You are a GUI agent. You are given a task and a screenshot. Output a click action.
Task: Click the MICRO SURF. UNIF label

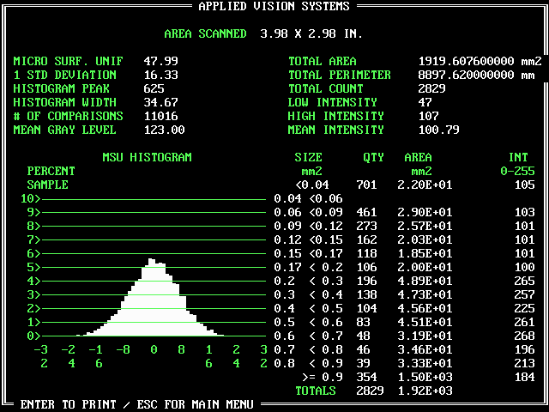(68, 61)
